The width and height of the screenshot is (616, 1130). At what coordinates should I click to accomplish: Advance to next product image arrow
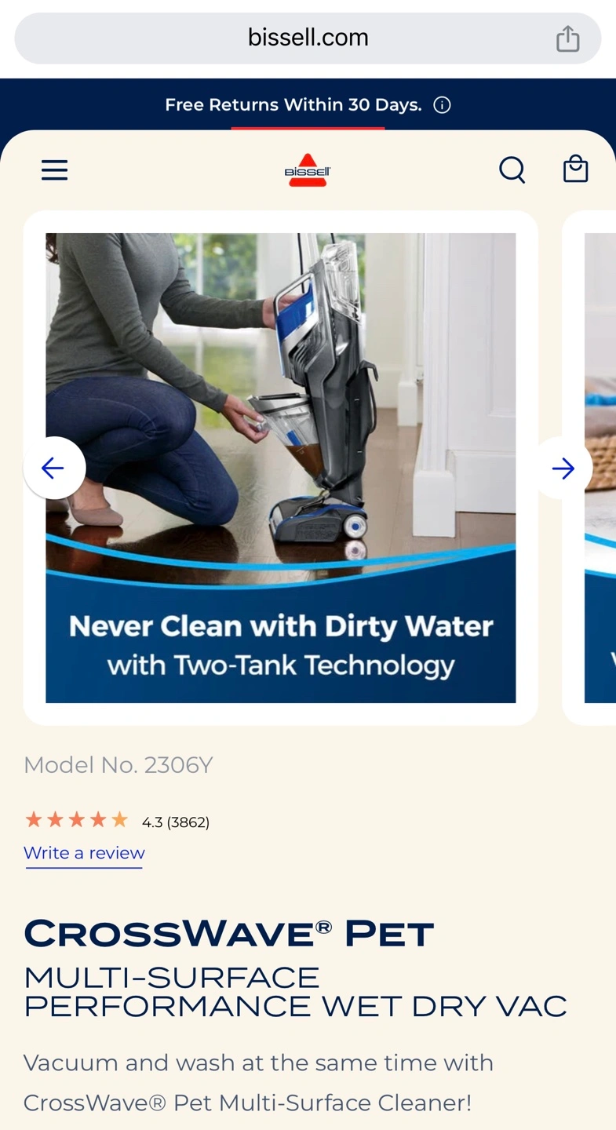pos(563,468)
